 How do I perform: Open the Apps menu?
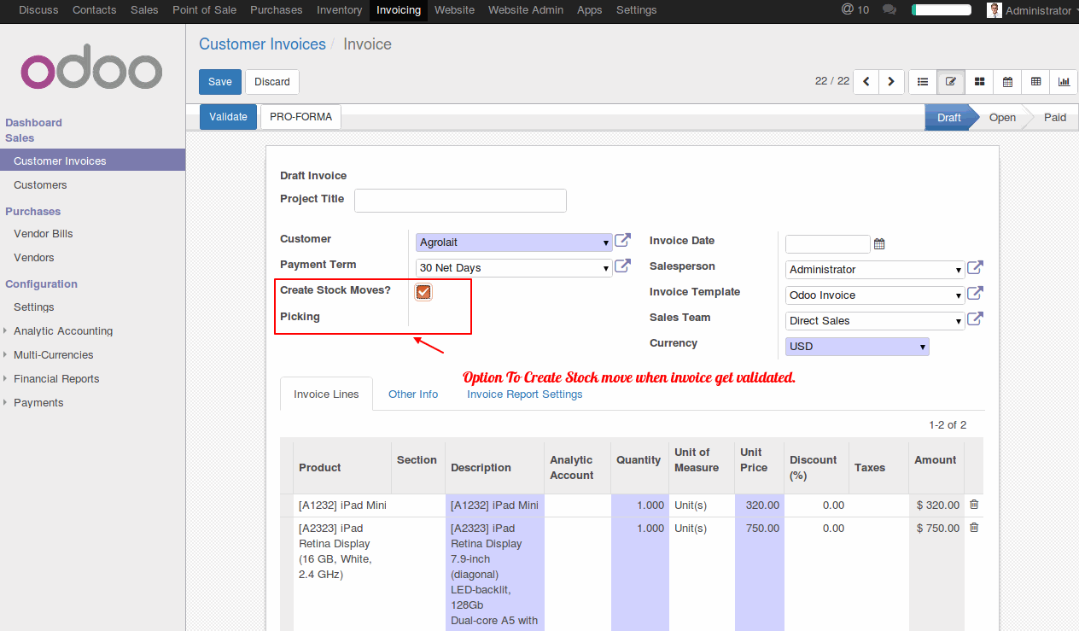click(590, 10)
